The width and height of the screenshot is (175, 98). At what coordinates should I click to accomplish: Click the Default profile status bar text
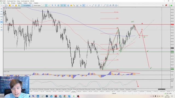click(114, 93)
